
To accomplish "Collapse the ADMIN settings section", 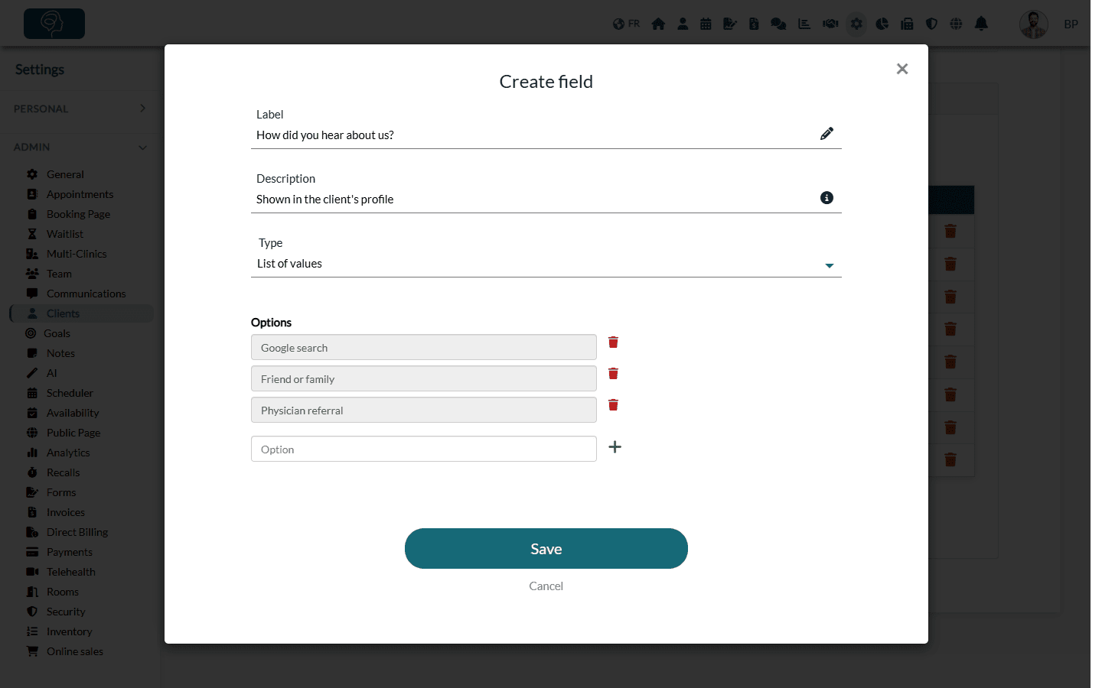I will [x=80, y=147].
